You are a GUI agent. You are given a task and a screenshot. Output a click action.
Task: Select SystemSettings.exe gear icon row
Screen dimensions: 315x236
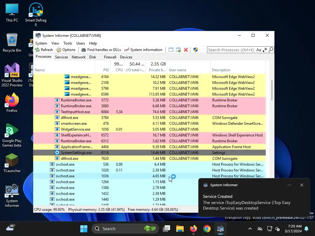150,152
